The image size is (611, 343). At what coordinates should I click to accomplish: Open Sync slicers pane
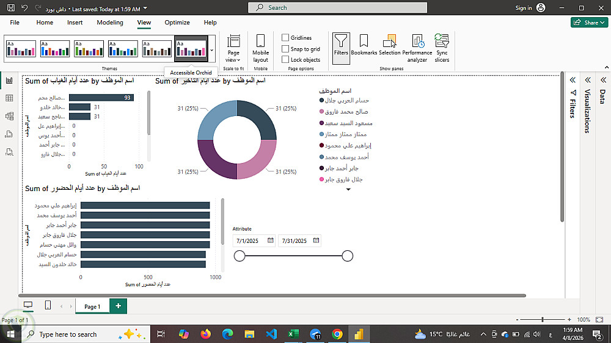442,48
